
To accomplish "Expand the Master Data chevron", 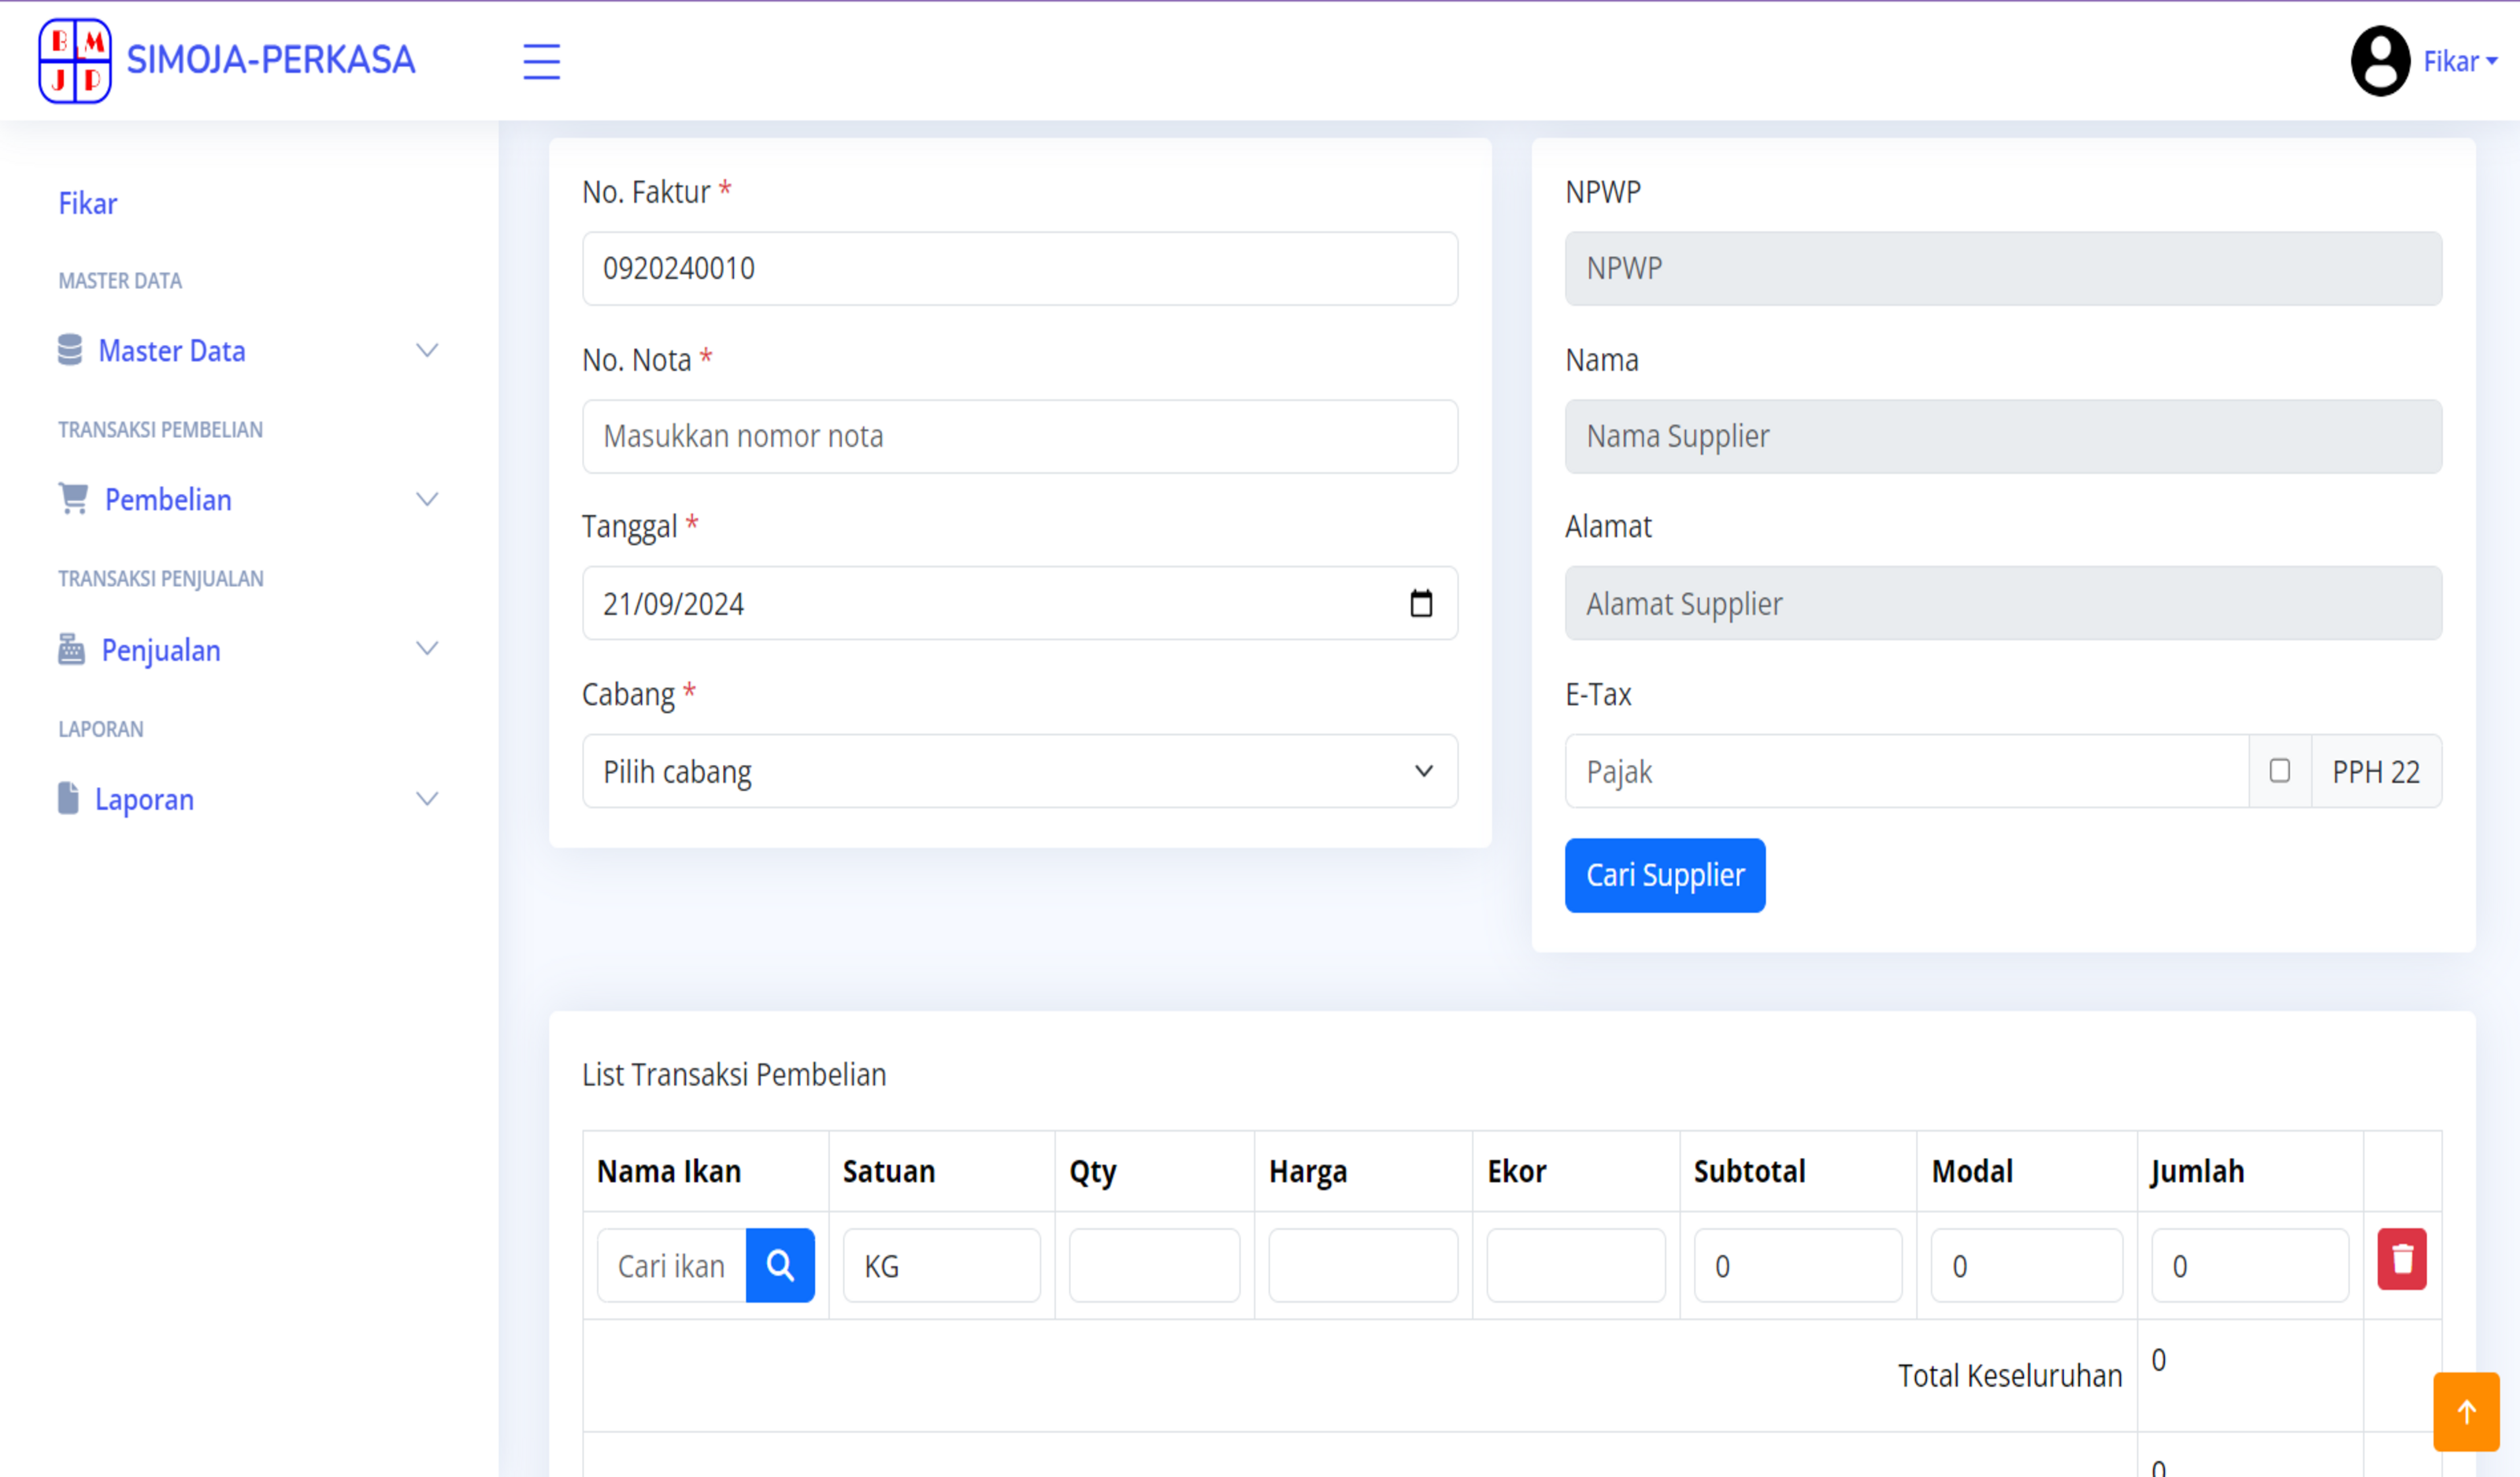I will coord(427,350).
